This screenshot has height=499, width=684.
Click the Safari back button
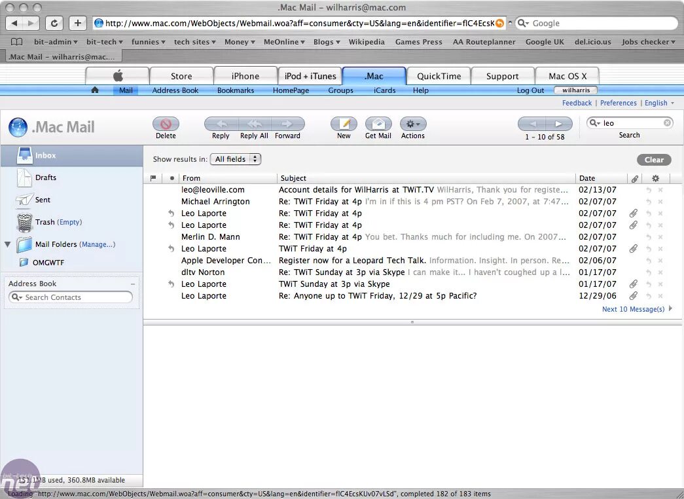14,23
